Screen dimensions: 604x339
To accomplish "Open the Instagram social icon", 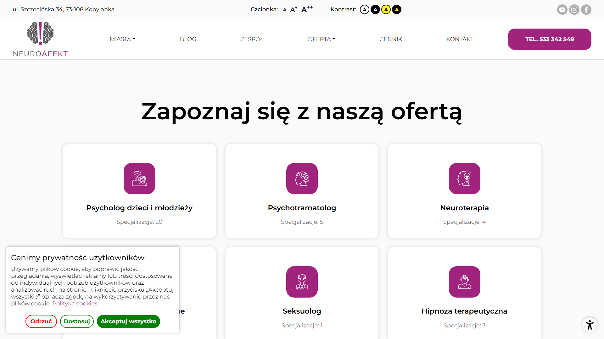I will point(574,9).
